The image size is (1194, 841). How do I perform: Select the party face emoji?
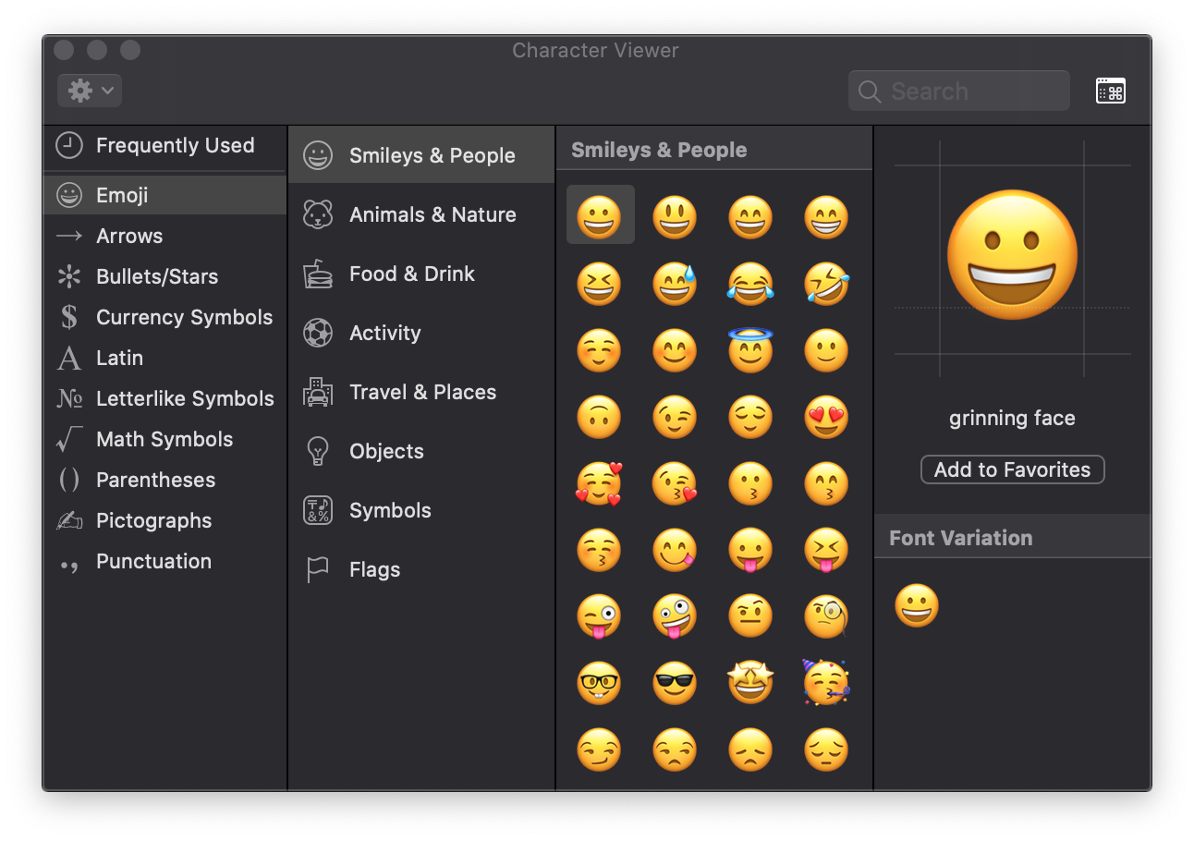click(826, 683)
